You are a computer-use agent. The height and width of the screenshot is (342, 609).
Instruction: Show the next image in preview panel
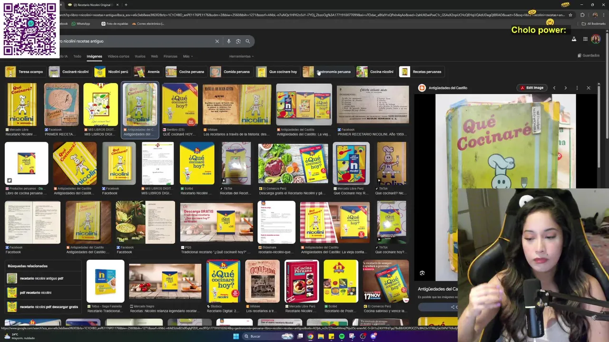pyautogui.click(x=565, y=88)
